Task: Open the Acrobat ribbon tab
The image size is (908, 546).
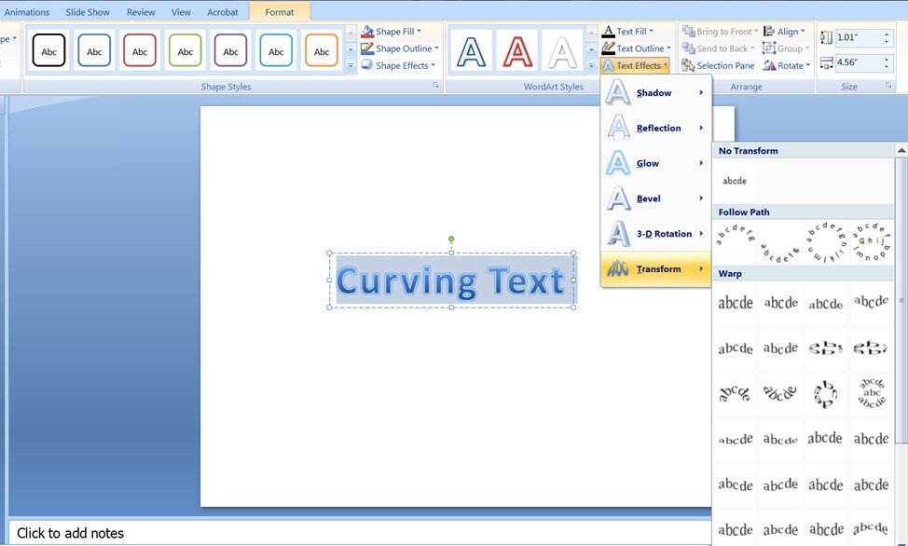Action: click(222, 12)
